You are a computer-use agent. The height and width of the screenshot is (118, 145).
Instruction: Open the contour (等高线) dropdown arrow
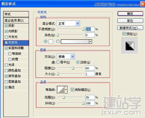[x=66, y=90]
